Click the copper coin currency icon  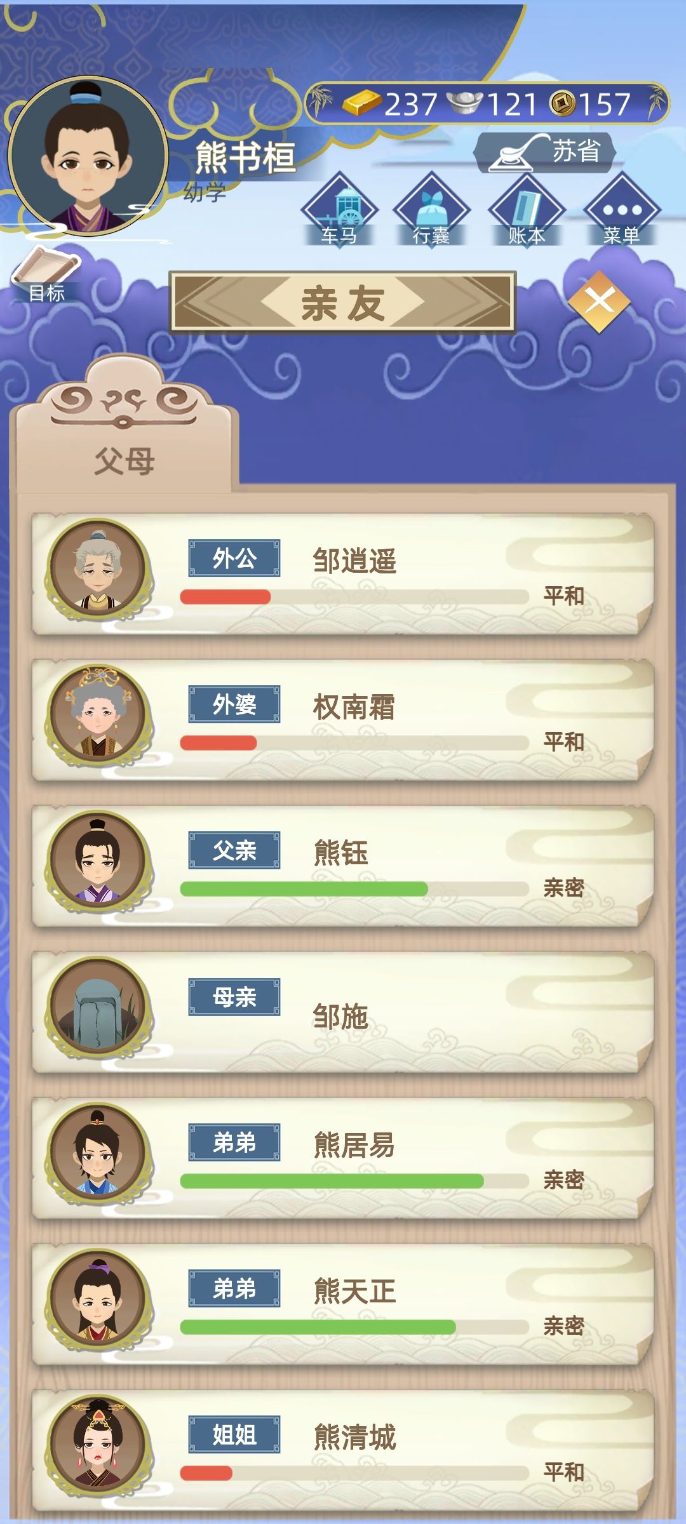pyautogui.click(x=562, y=104)
